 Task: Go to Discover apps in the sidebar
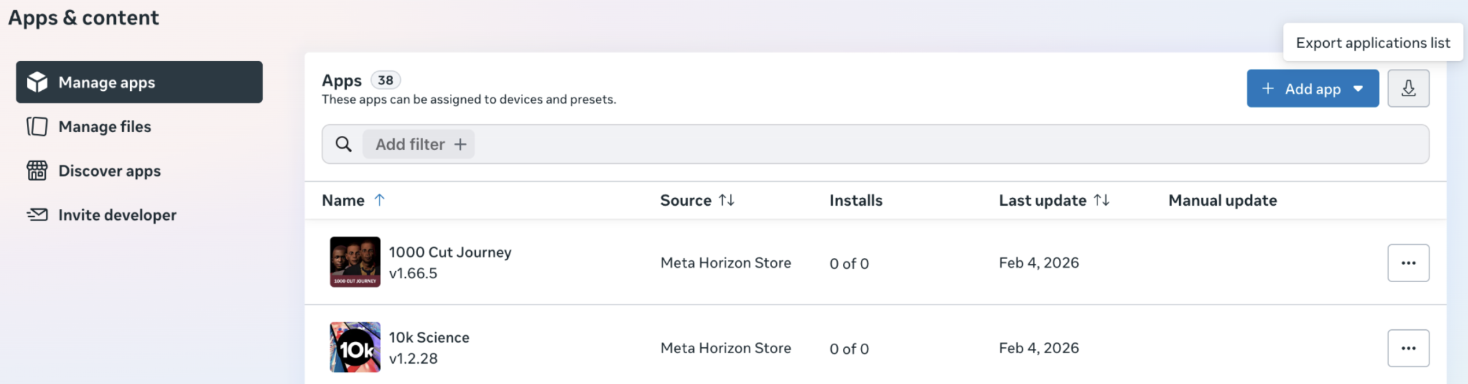tap(109, 171)
